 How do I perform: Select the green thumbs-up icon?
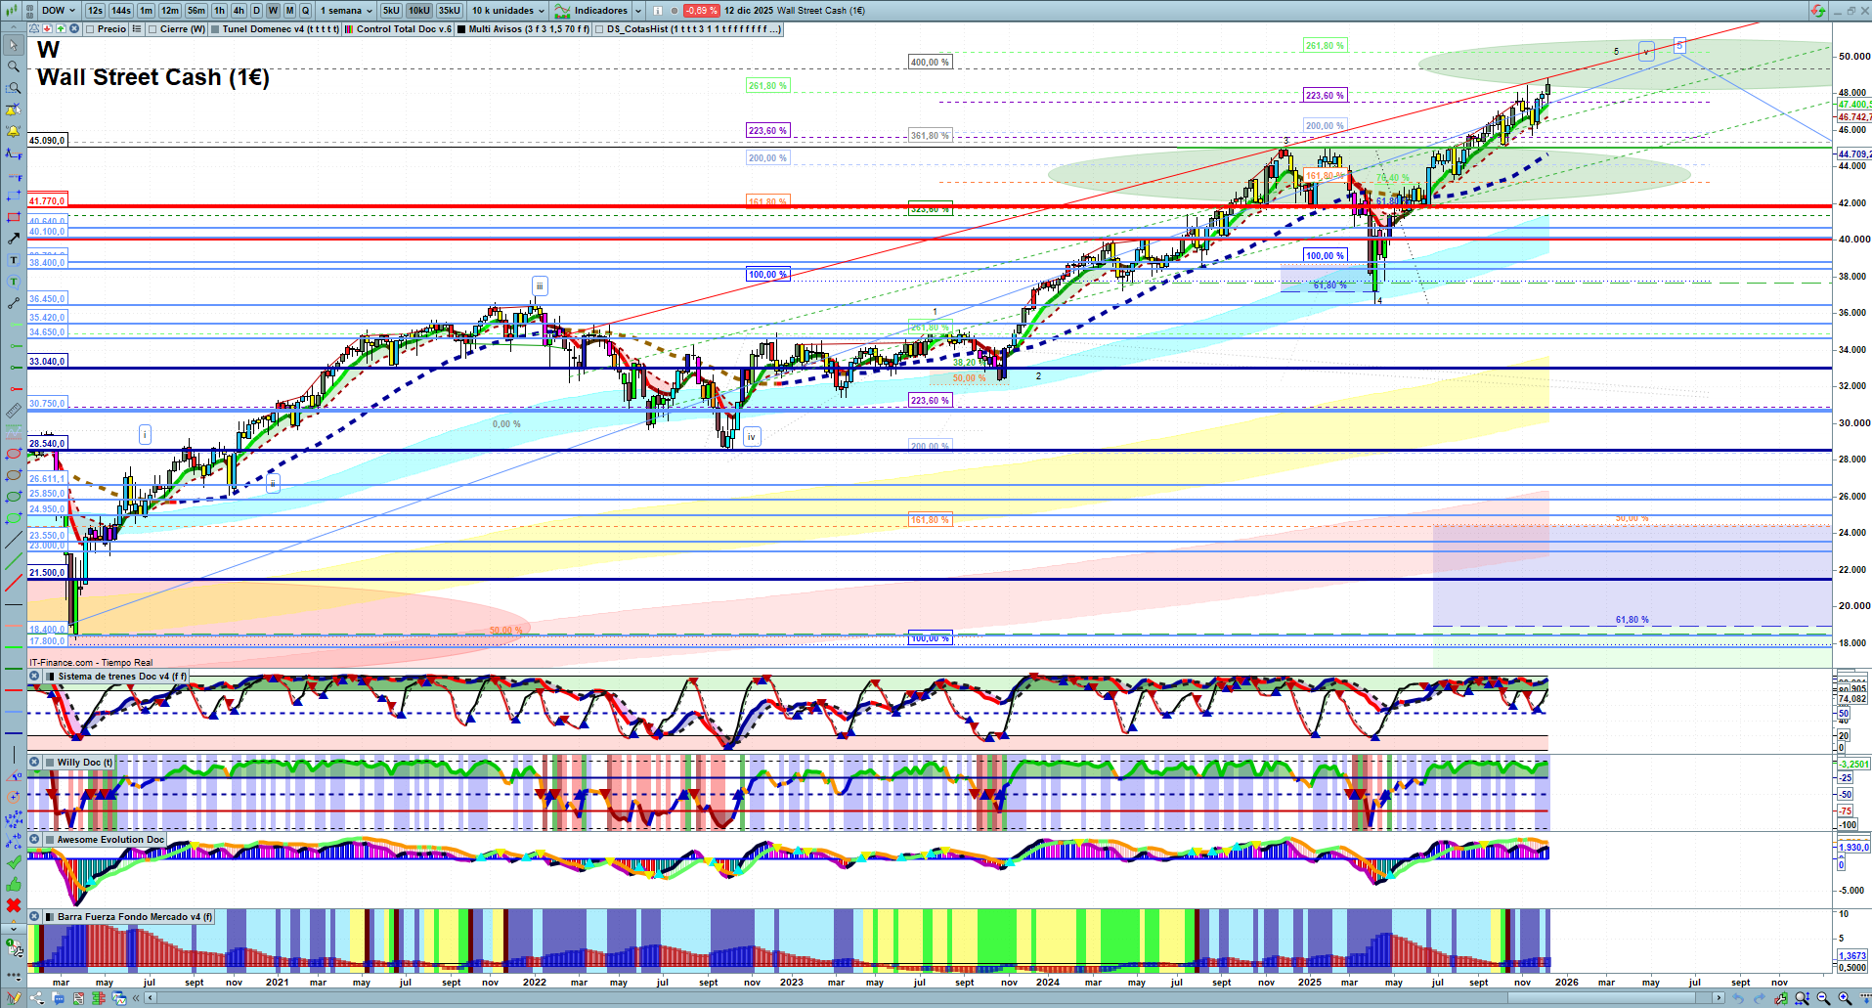click(13, 884)
